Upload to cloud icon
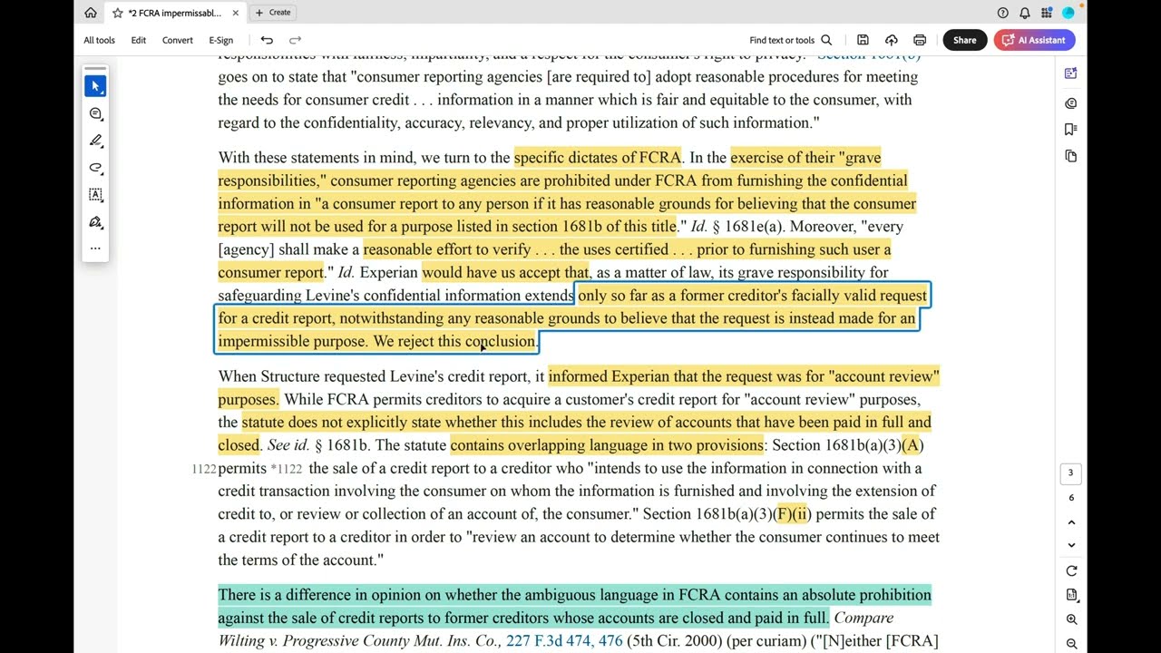The width and height of the screenshot is (1161, 653). pyautogui.click(x=892, y=40)
